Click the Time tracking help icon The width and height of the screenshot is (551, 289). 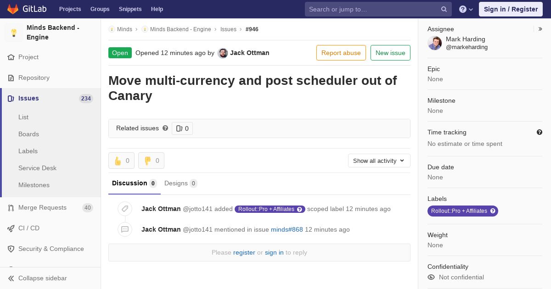(540, 132)
